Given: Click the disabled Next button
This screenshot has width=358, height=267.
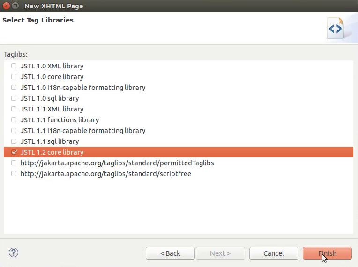Looking at the screenshot, I should click(220, 253).
